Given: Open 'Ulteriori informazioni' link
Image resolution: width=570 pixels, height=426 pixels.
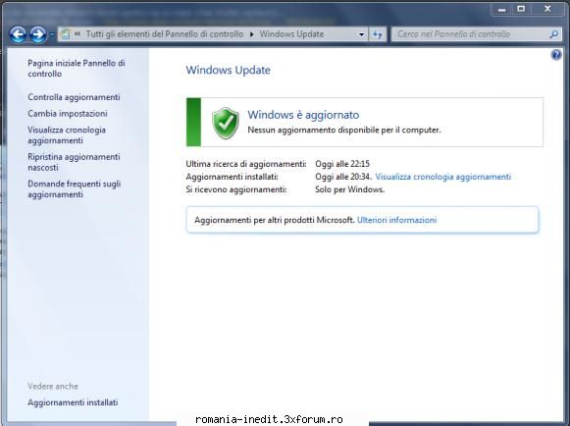Looking at the screenshot, I should click(396, 220).
